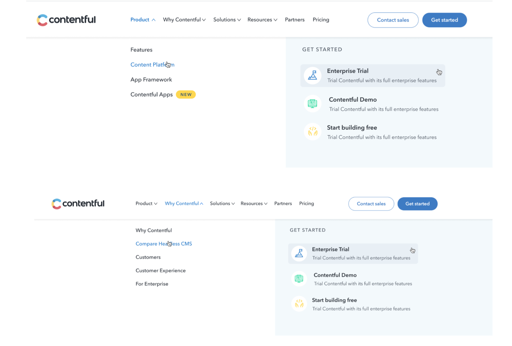The width and height of the screenshot is (512, 346).
Task: Open the Content Platform link
Action: [x=152, y=65]
